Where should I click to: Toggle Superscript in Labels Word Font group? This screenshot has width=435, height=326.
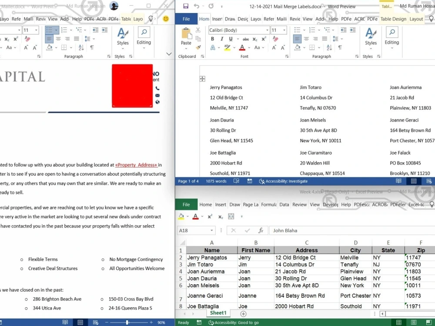264,39
